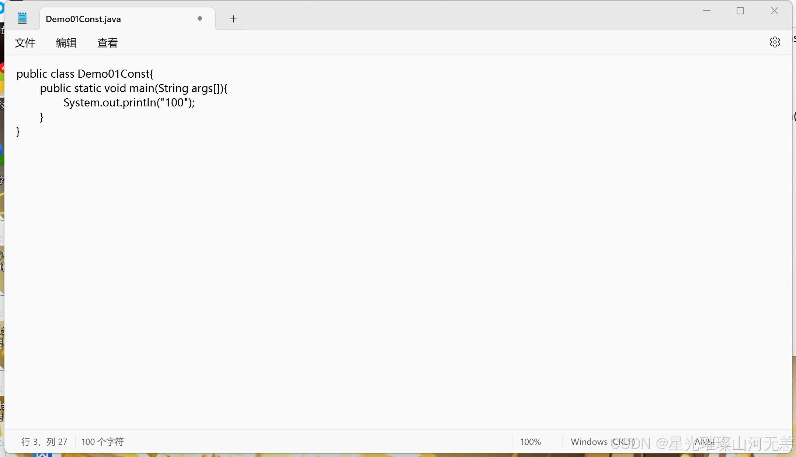Close the Notepad window
This screenshot has height=457, width=796.
[774, 11]
